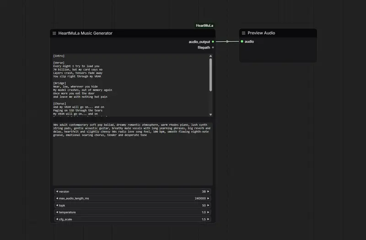Decrease max_audio_length_ms with left arrow
This screenshot has width=366, height=240.
[x=57, y=198]
